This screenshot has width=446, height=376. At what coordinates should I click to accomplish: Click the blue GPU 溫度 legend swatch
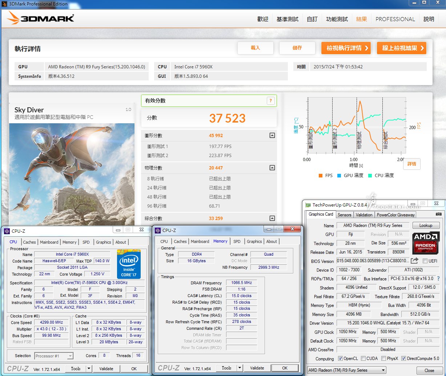pos(338,176)
